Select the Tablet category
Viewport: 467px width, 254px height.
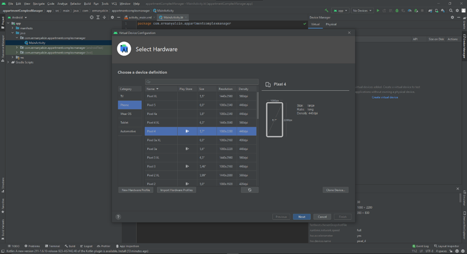pyautogui.click(x=124, y=122)
